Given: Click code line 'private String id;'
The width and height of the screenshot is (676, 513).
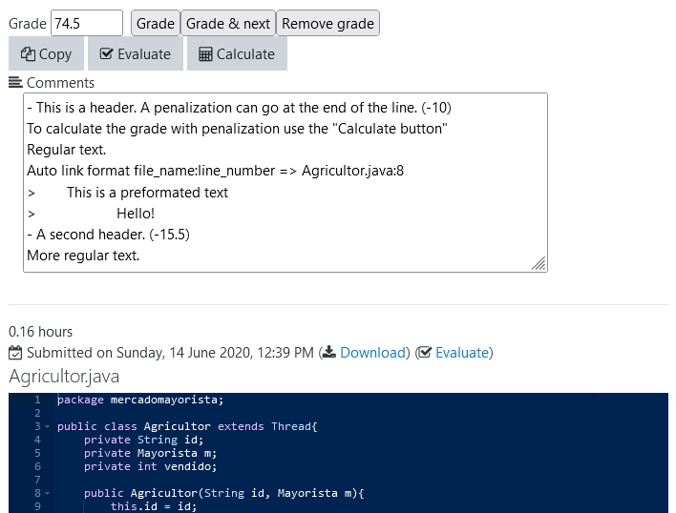Looking at the screenshot, I should tap(143, 440).
